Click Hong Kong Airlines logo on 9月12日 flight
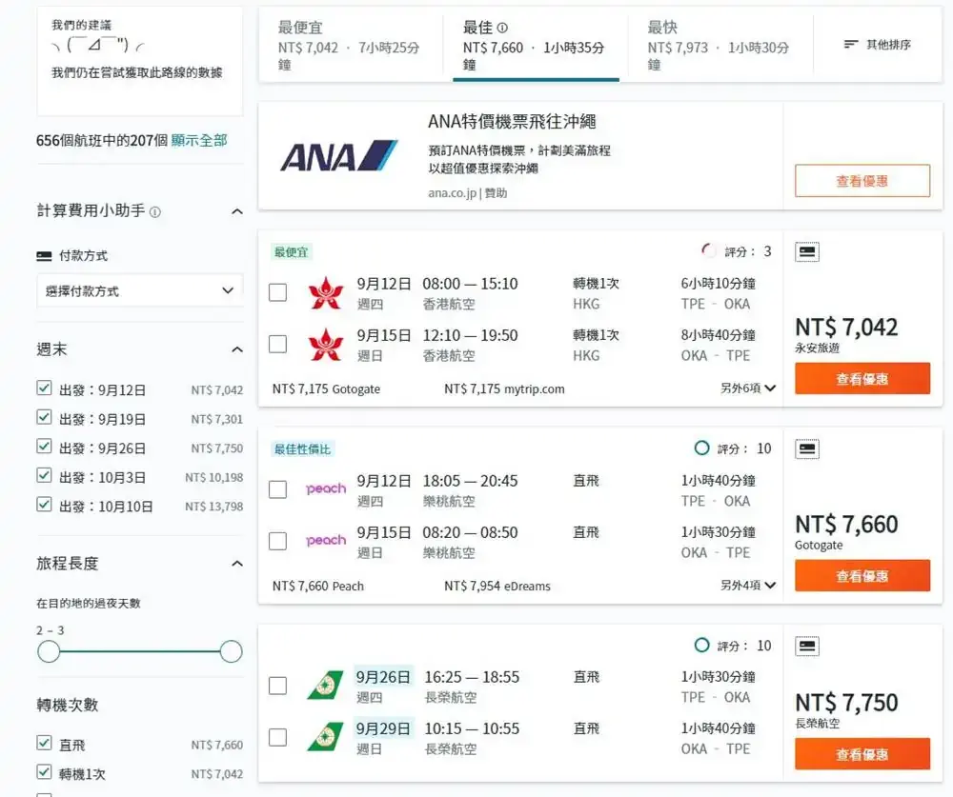Image resolution: width=953 pixels, height=797 pixels. [326, 292]
